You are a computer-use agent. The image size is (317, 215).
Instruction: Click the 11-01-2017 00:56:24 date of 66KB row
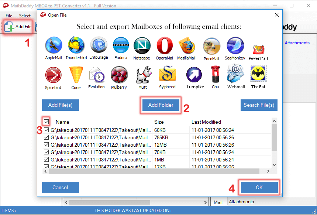point(213,130)
